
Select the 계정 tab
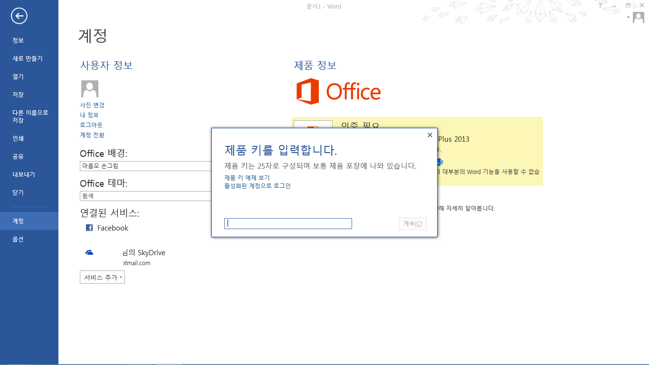click(x=29, y=221)
